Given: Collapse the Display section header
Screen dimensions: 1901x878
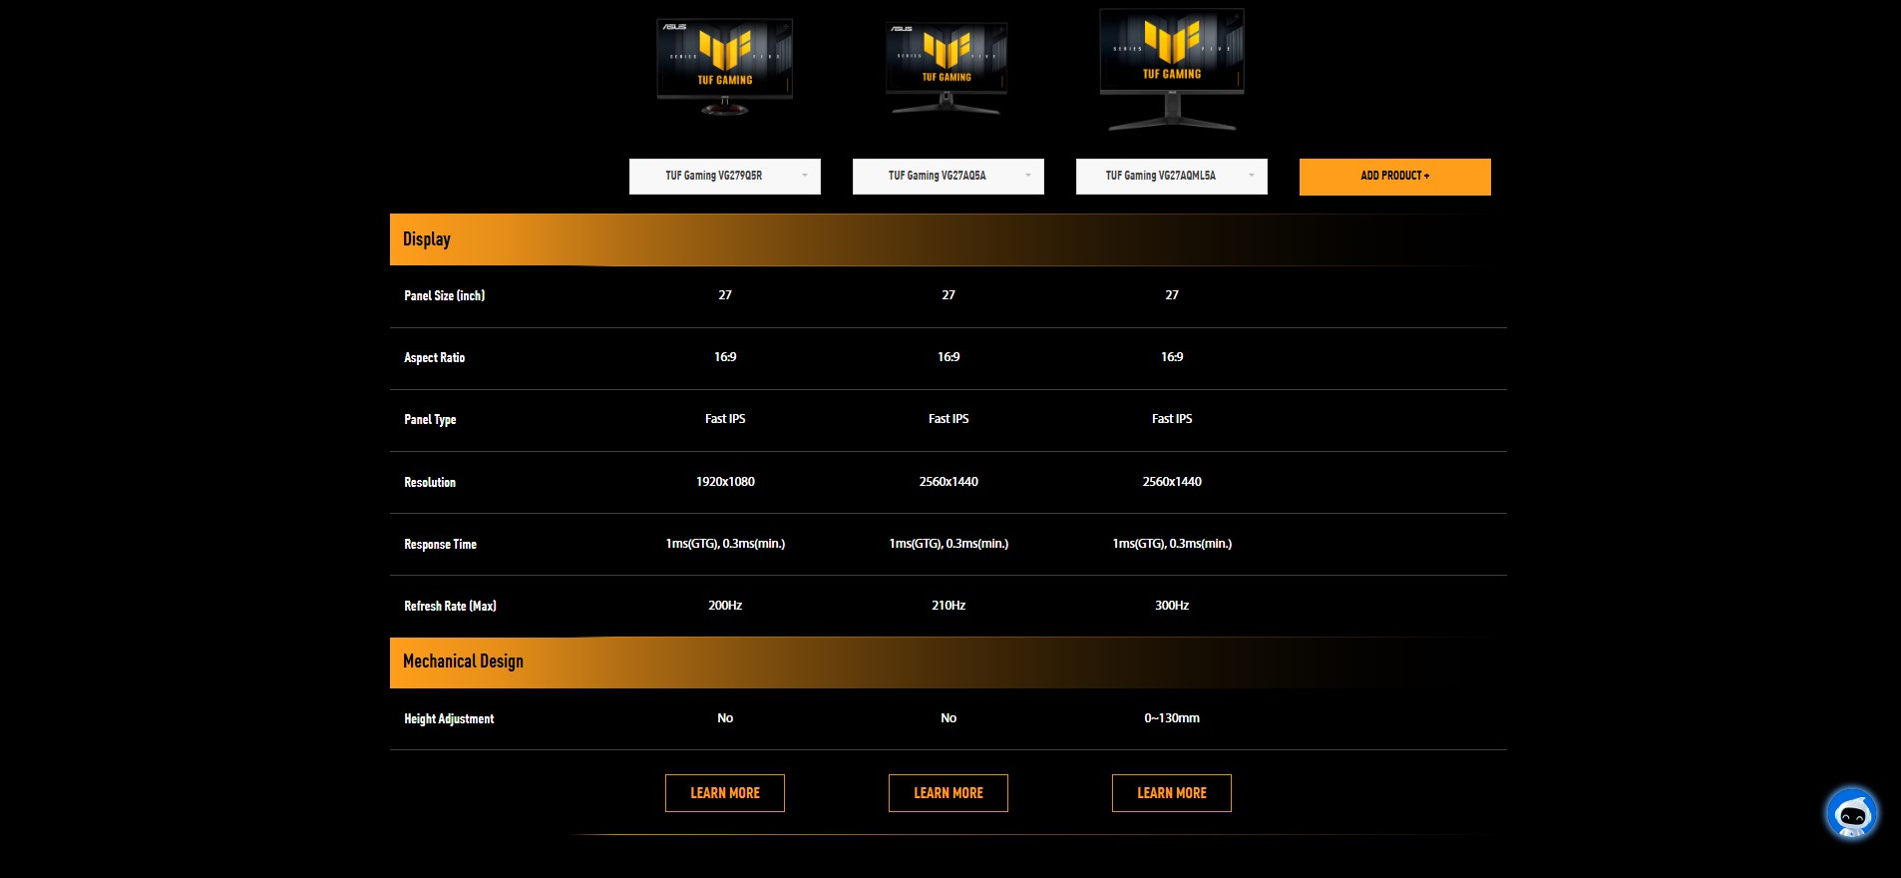Looking at the screenshot, I should (948, 239).
